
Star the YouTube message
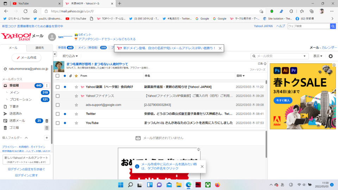(x=76, y=123)
